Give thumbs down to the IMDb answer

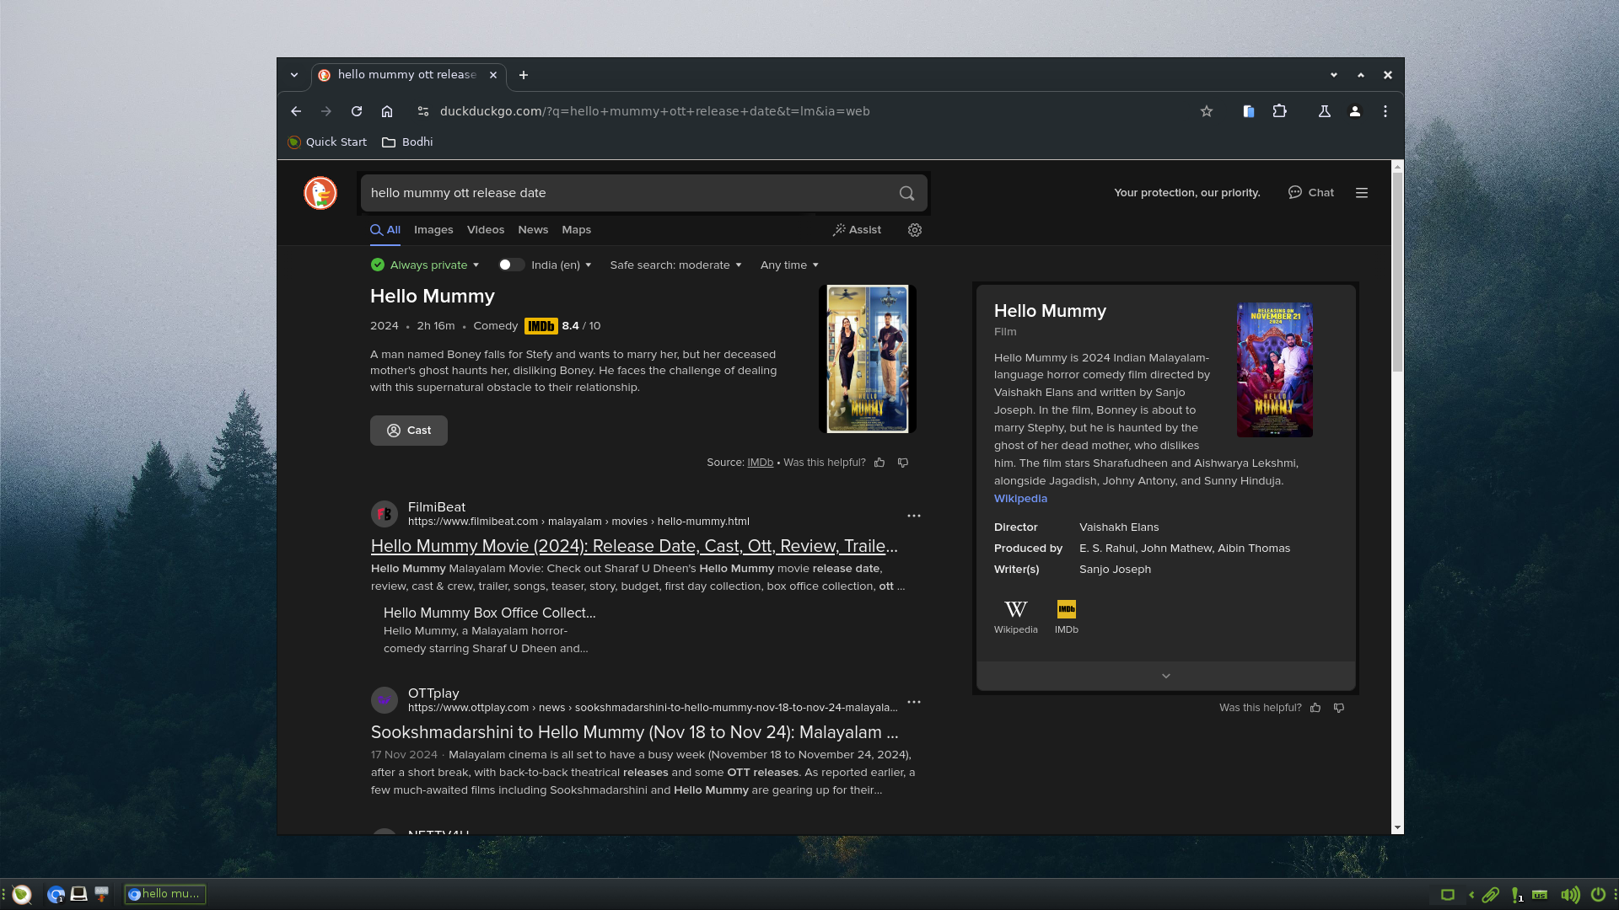click(x=903, y=463)
